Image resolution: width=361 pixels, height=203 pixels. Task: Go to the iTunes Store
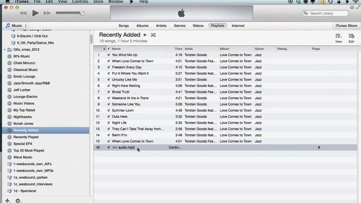346,26
